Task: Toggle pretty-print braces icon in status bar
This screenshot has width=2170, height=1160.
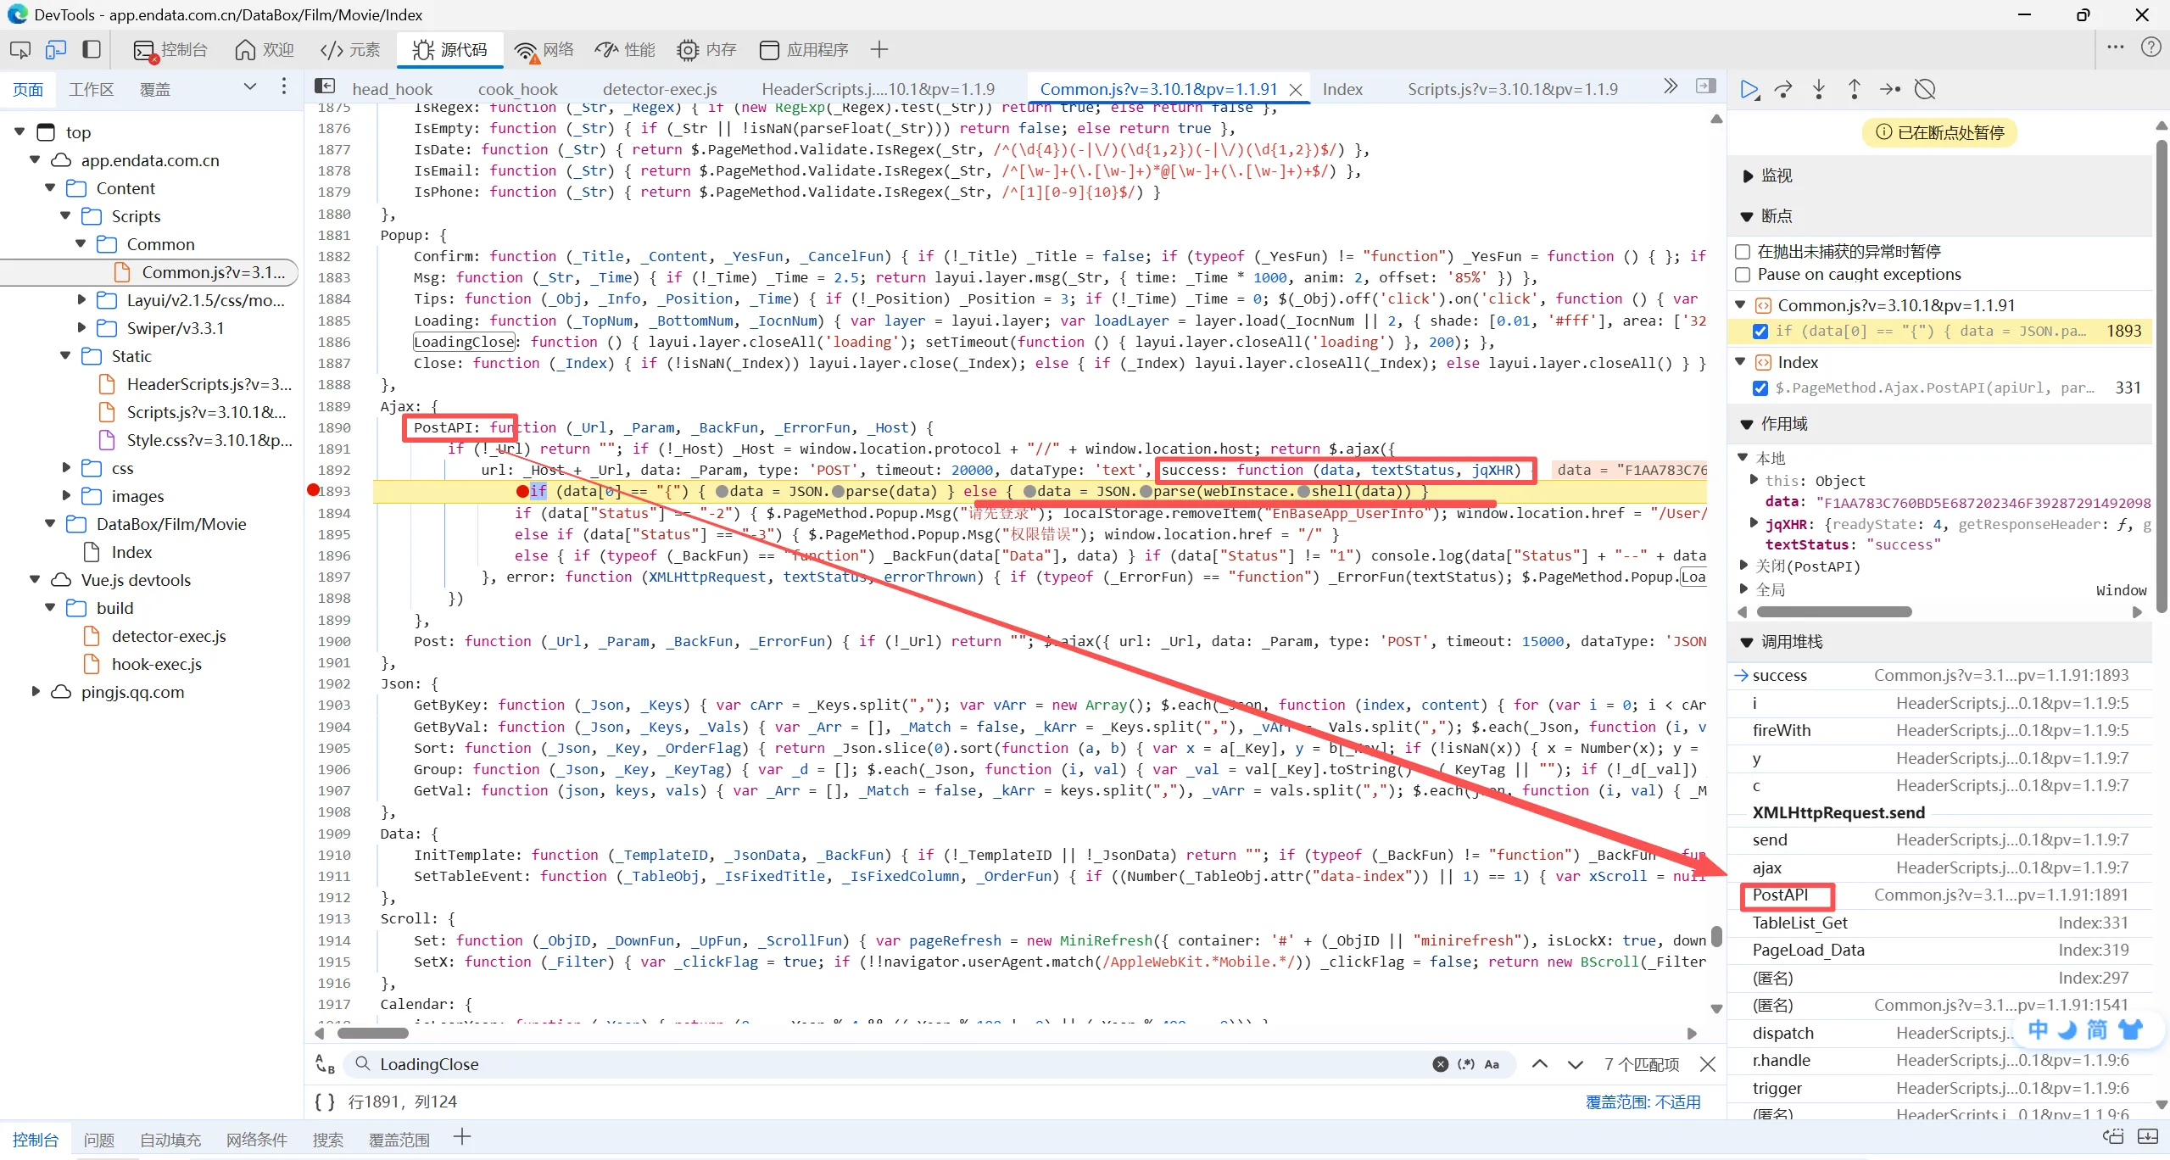Action: pyautogui.click(x=325, y=1101)
